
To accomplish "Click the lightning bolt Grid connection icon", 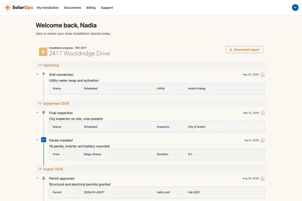I will point(44,74).
